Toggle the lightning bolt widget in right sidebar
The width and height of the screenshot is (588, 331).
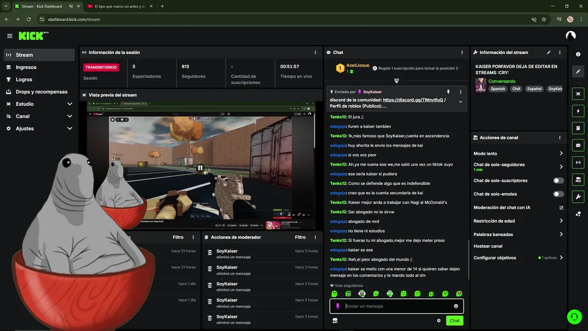tap(578, 111)
